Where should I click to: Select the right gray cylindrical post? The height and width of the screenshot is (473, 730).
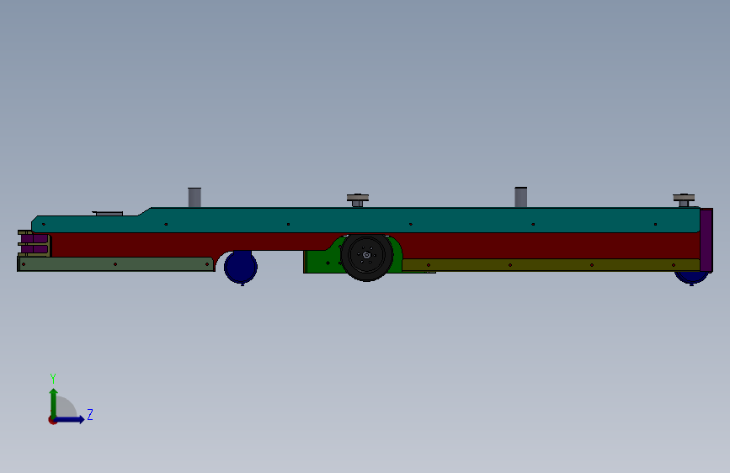521,197
